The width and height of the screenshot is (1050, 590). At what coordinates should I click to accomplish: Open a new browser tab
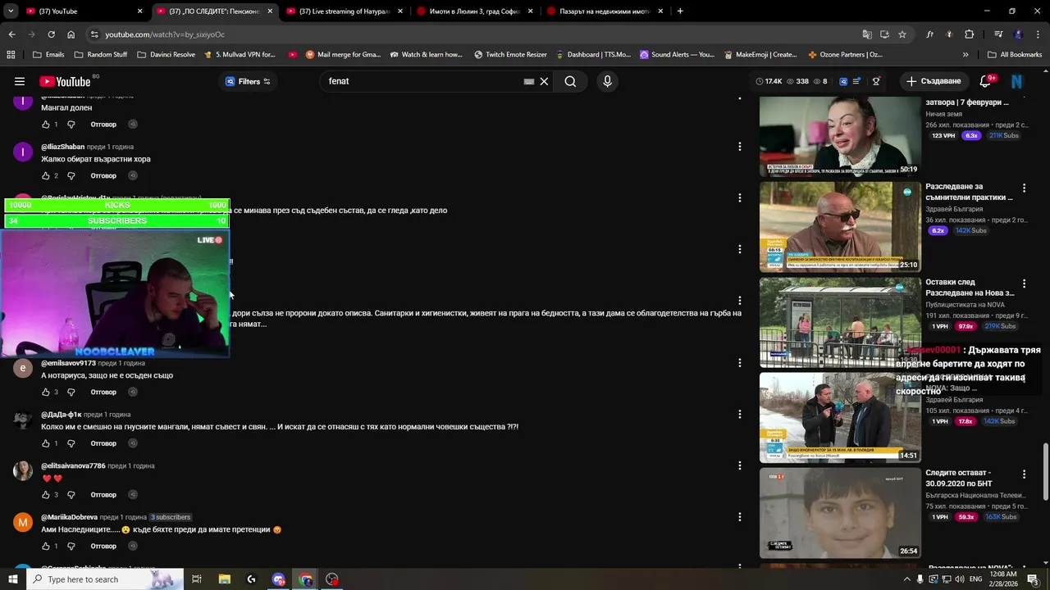click(x=680, y=11)
